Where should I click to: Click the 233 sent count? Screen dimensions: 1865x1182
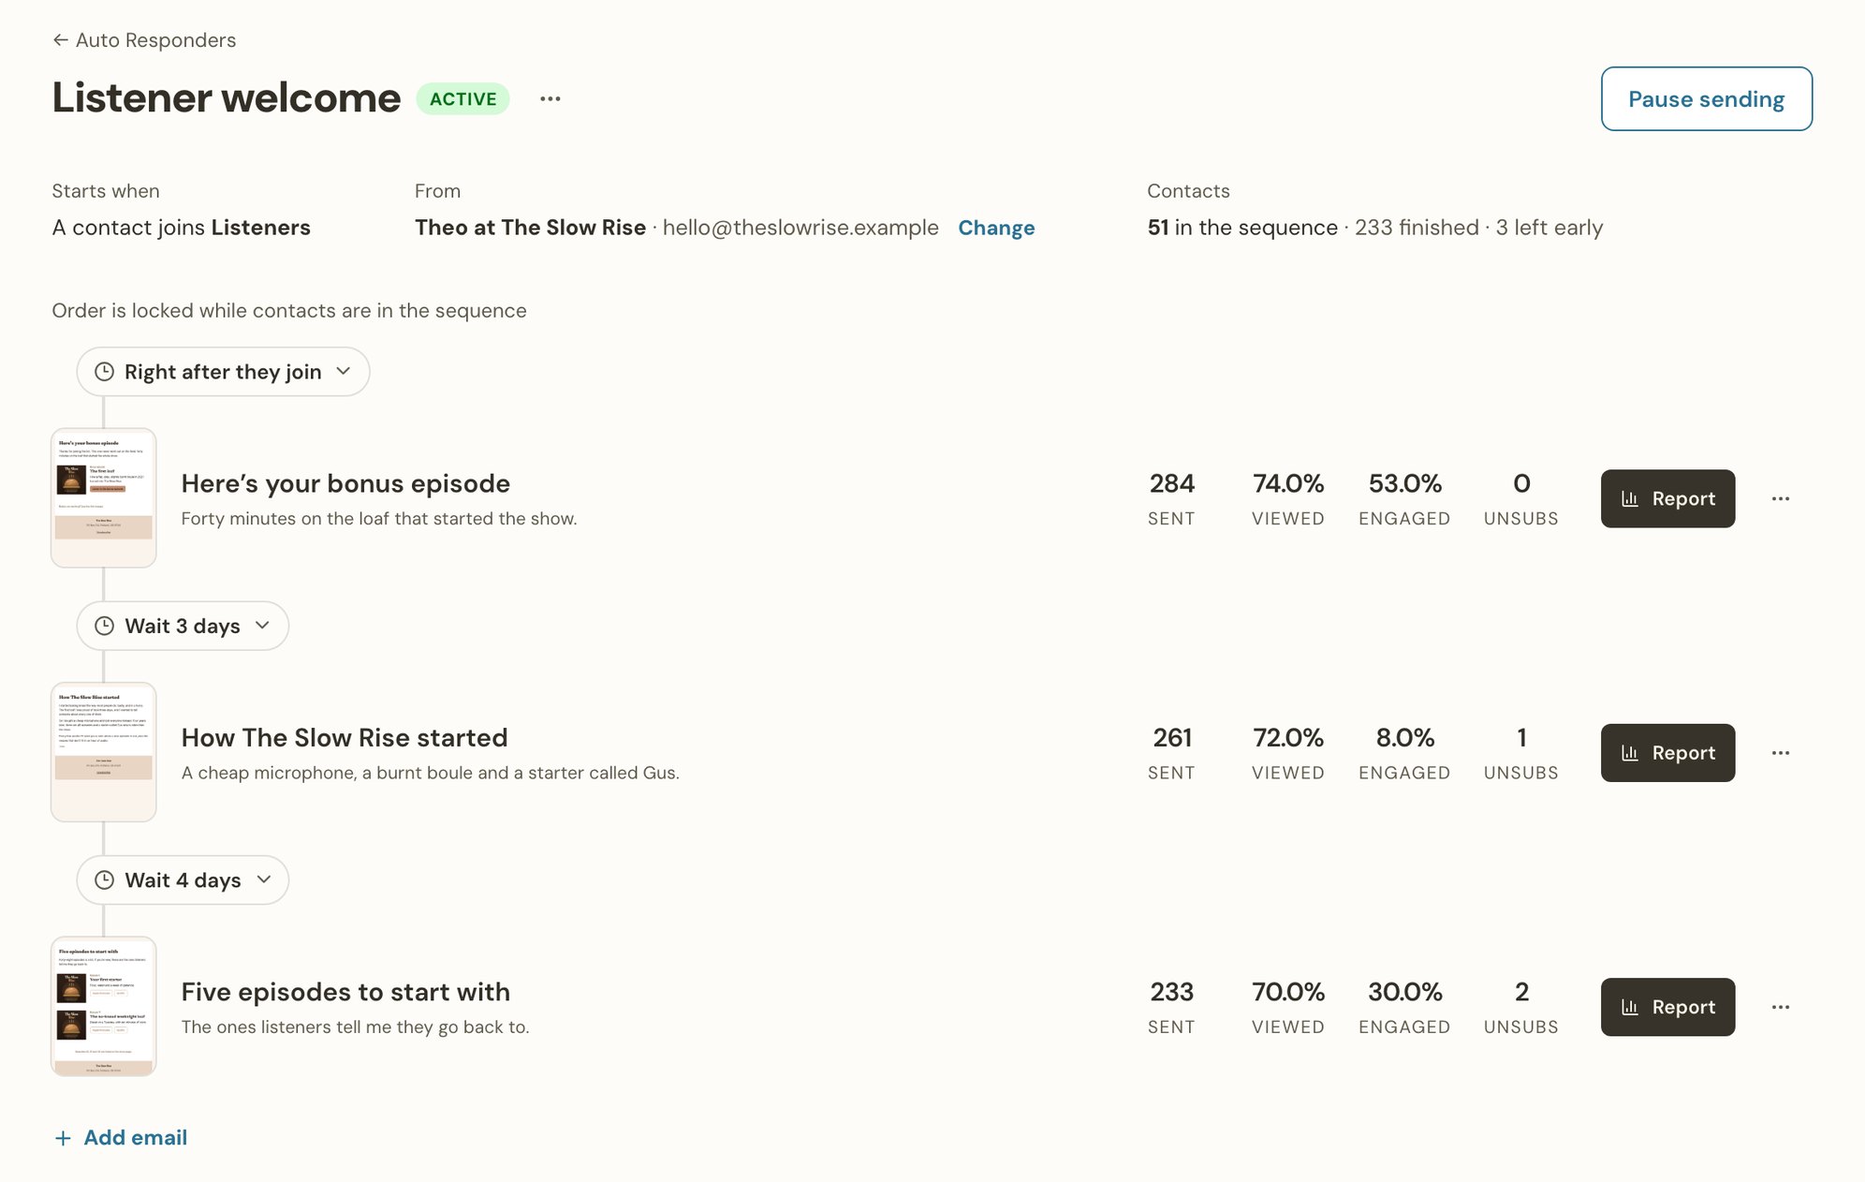click(x=1171, y=992)
